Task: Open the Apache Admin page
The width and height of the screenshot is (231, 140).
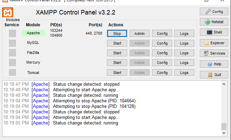Action: pos(140,34)
